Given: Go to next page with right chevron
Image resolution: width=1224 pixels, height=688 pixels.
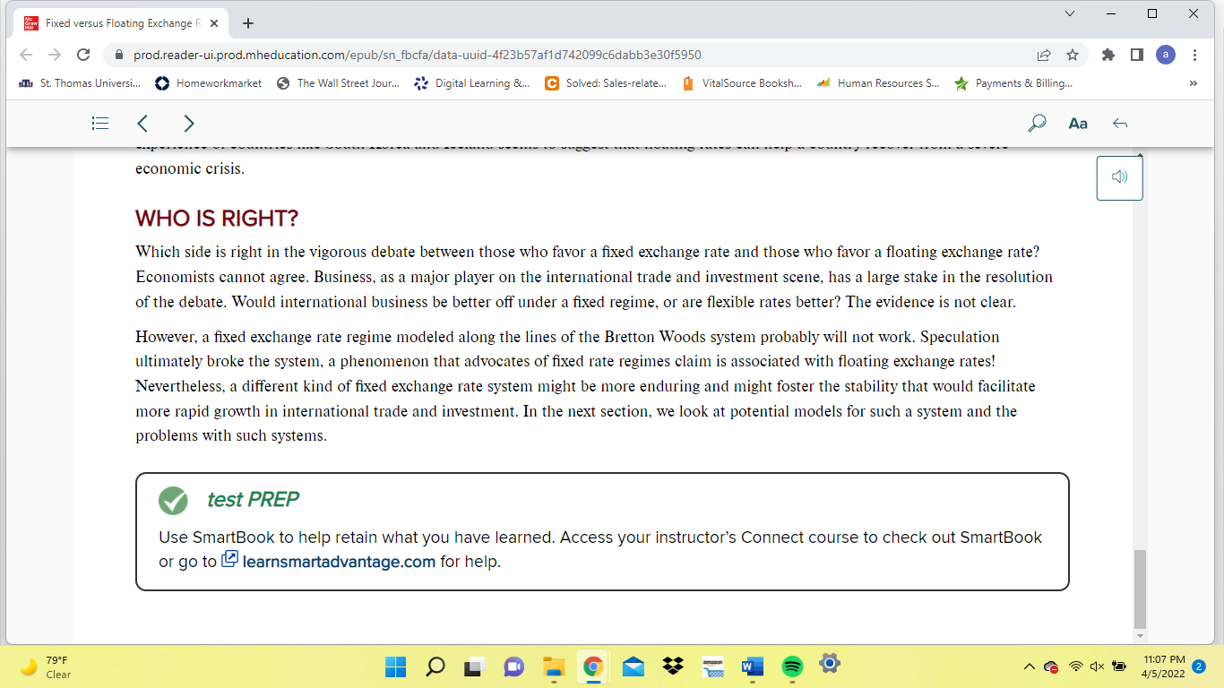Looking at the screenshot, I should click(188, 123).
